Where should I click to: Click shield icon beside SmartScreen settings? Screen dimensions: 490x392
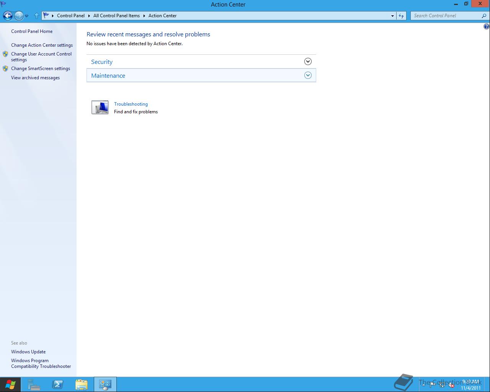pos(5,69)
